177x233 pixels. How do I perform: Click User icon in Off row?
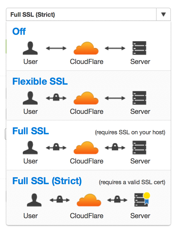click(x=30, y=48)
